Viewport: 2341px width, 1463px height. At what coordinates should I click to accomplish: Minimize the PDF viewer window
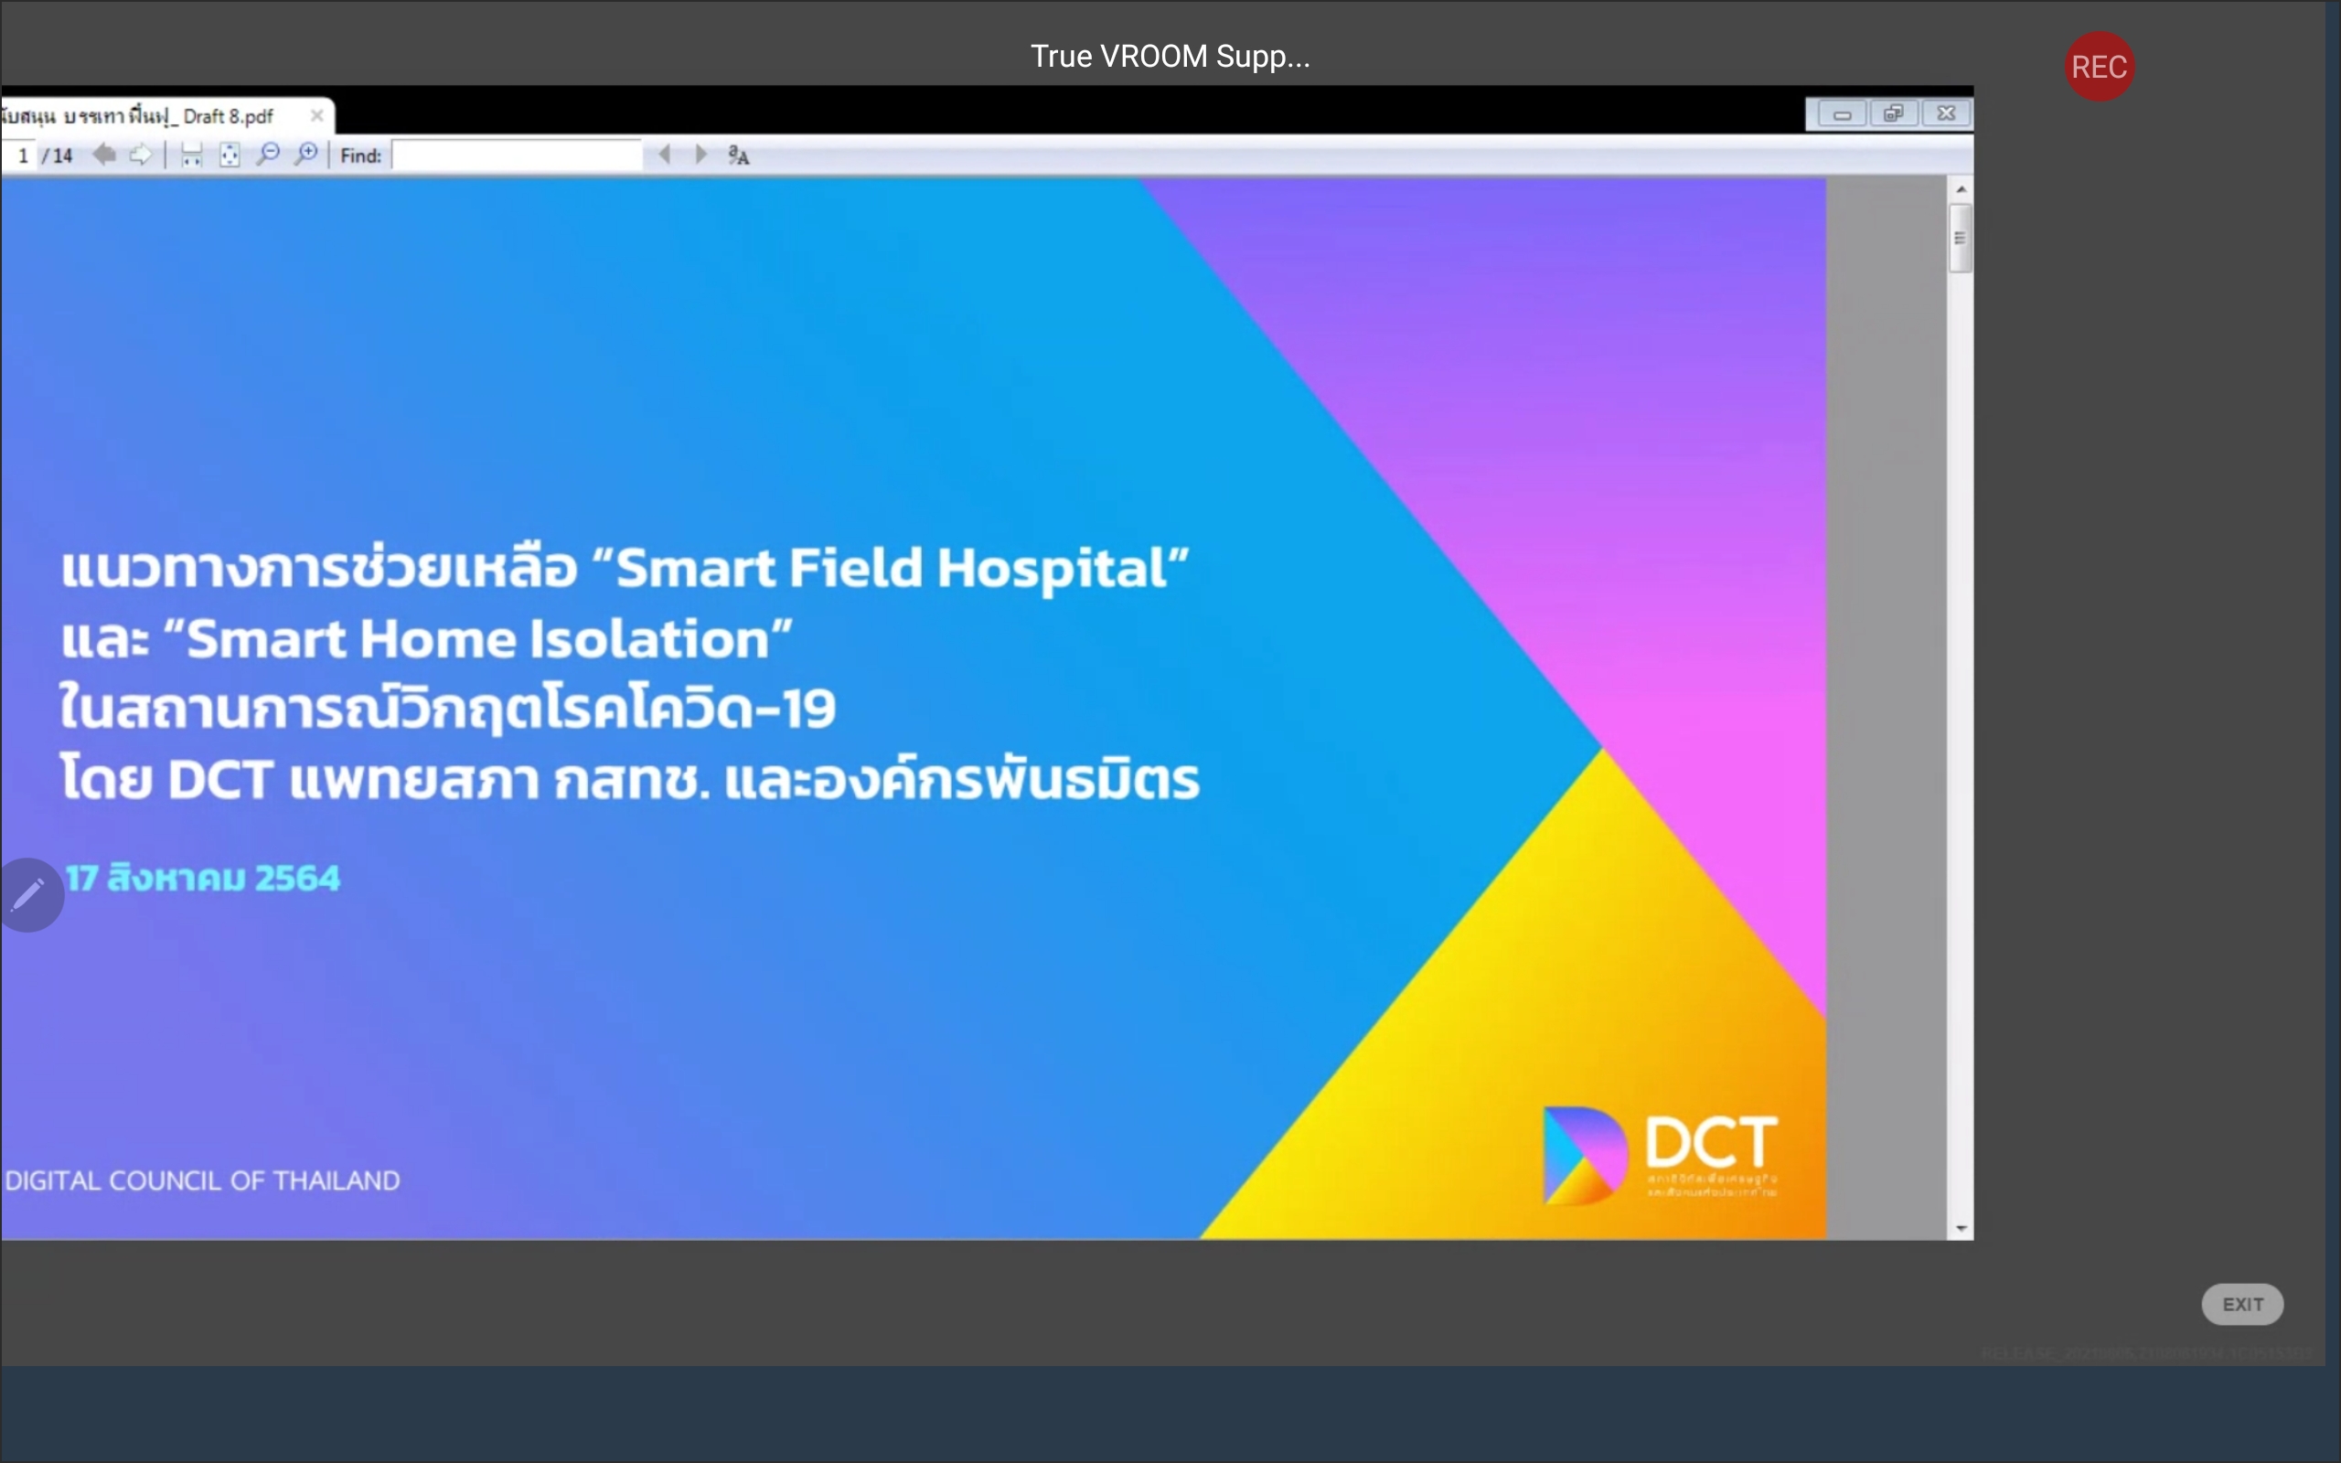pyautogui.click(x=1842, y=114)
